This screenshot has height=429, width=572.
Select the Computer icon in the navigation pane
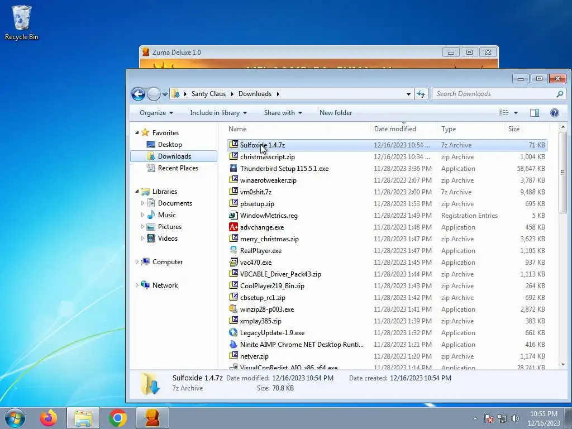click(x=145, y=261)
